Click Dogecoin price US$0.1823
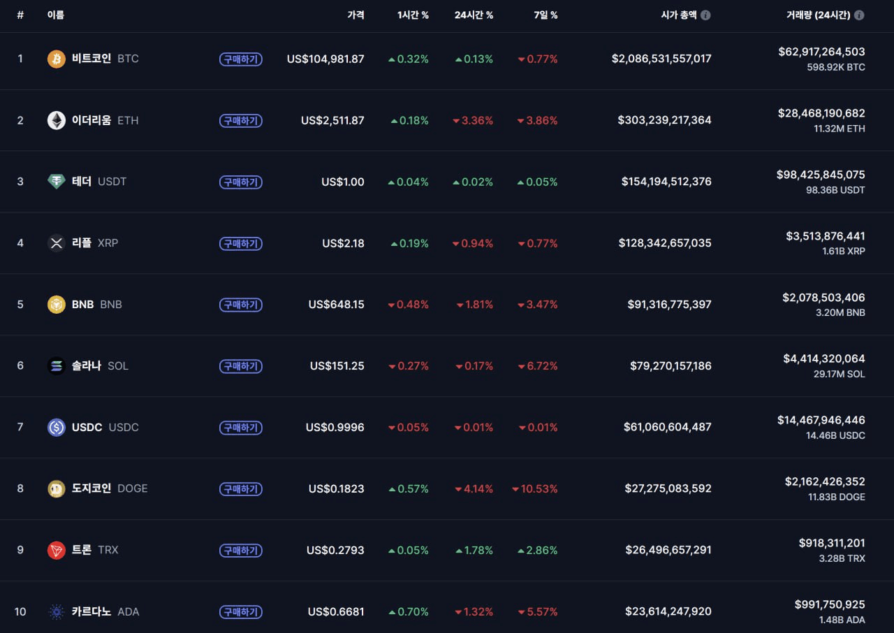Image resolution: width=894 pixels, height=633 pixels. coord(336,489)
